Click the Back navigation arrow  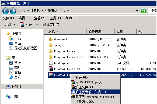click(x=5, y=11)
